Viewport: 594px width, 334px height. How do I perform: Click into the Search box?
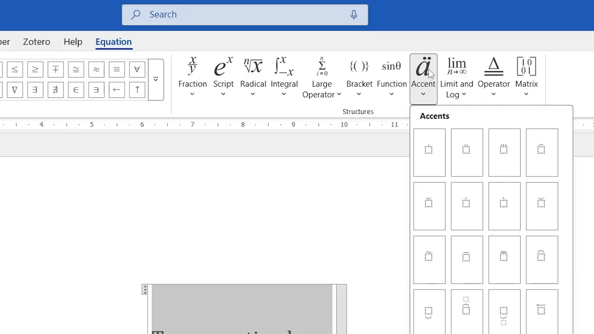245,15
